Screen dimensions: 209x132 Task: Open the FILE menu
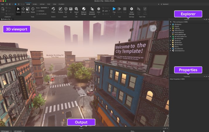2,4
